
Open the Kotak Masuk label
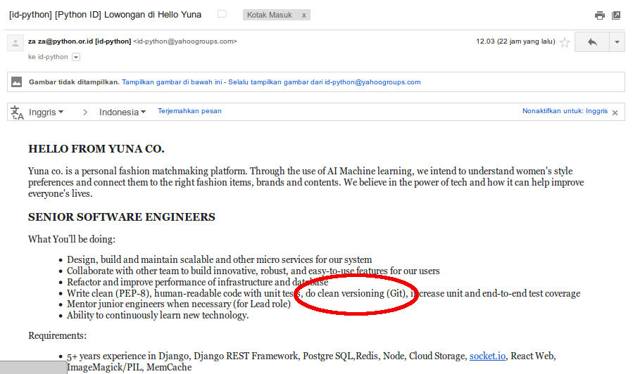[269, 15]
